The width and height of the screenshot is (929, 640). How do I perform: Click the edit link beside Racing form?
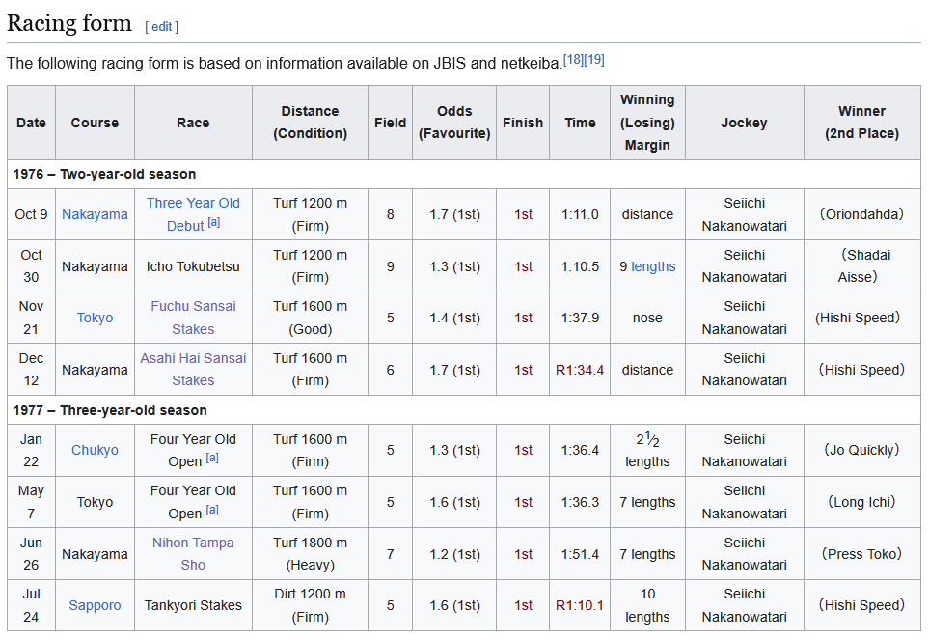point(161,27)
